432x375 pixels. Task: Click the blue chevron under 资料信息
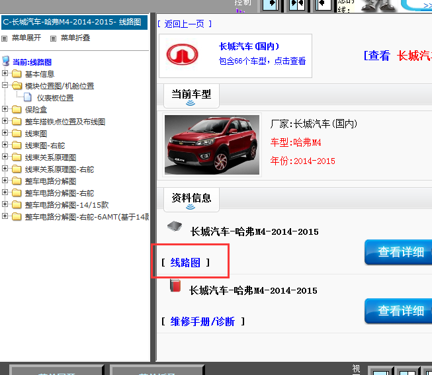click(191, 207)
